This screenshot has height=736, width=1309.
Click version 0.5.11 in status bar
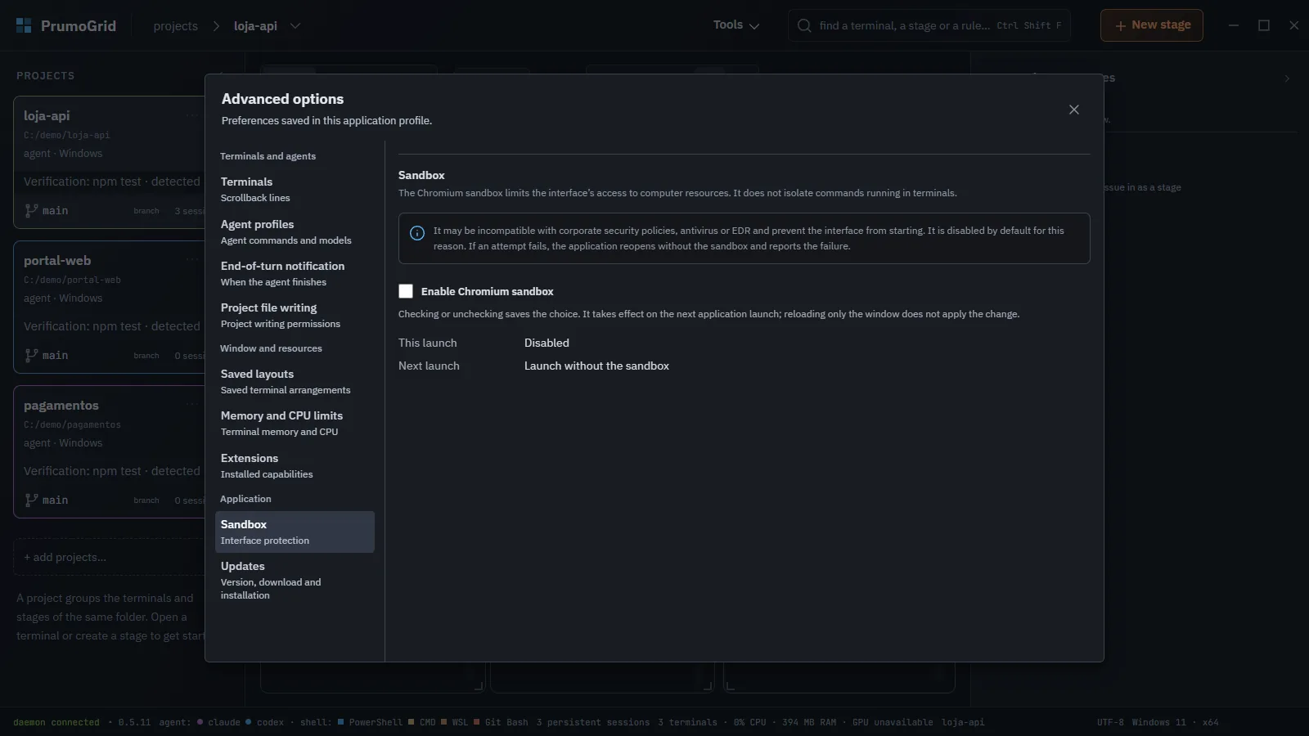134,722
